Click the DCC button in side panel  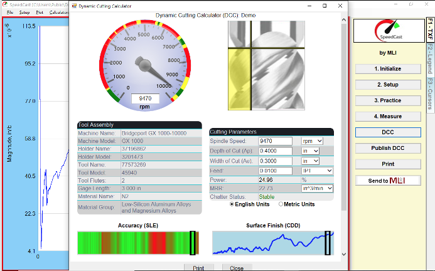coord(388,132)
